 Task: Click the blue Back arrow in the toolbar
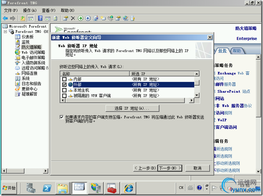(x=5, y=18)
